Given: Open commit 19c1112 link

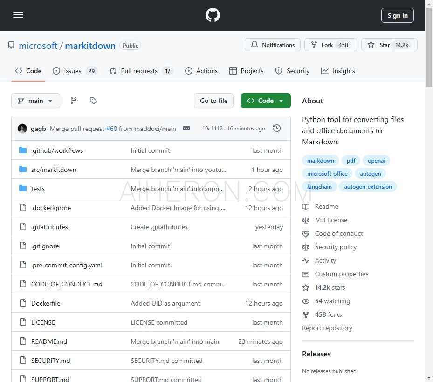Looking at the screenshot, I should (x=213, y=129).
